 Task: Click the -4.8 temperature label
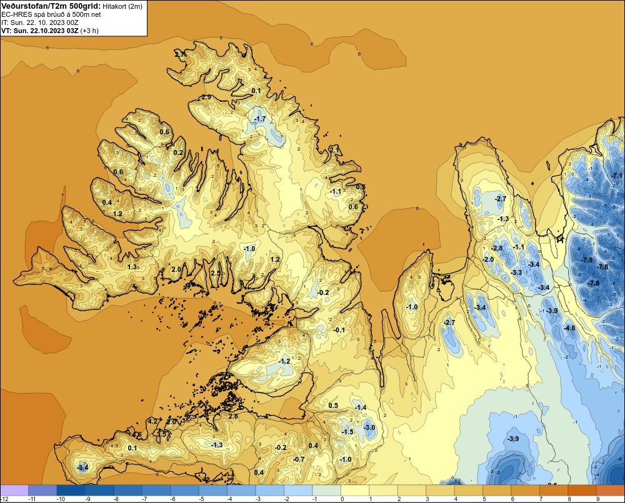coord(569,328)
